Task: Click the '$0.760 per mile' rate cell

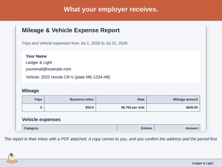Action: (121, 108)
